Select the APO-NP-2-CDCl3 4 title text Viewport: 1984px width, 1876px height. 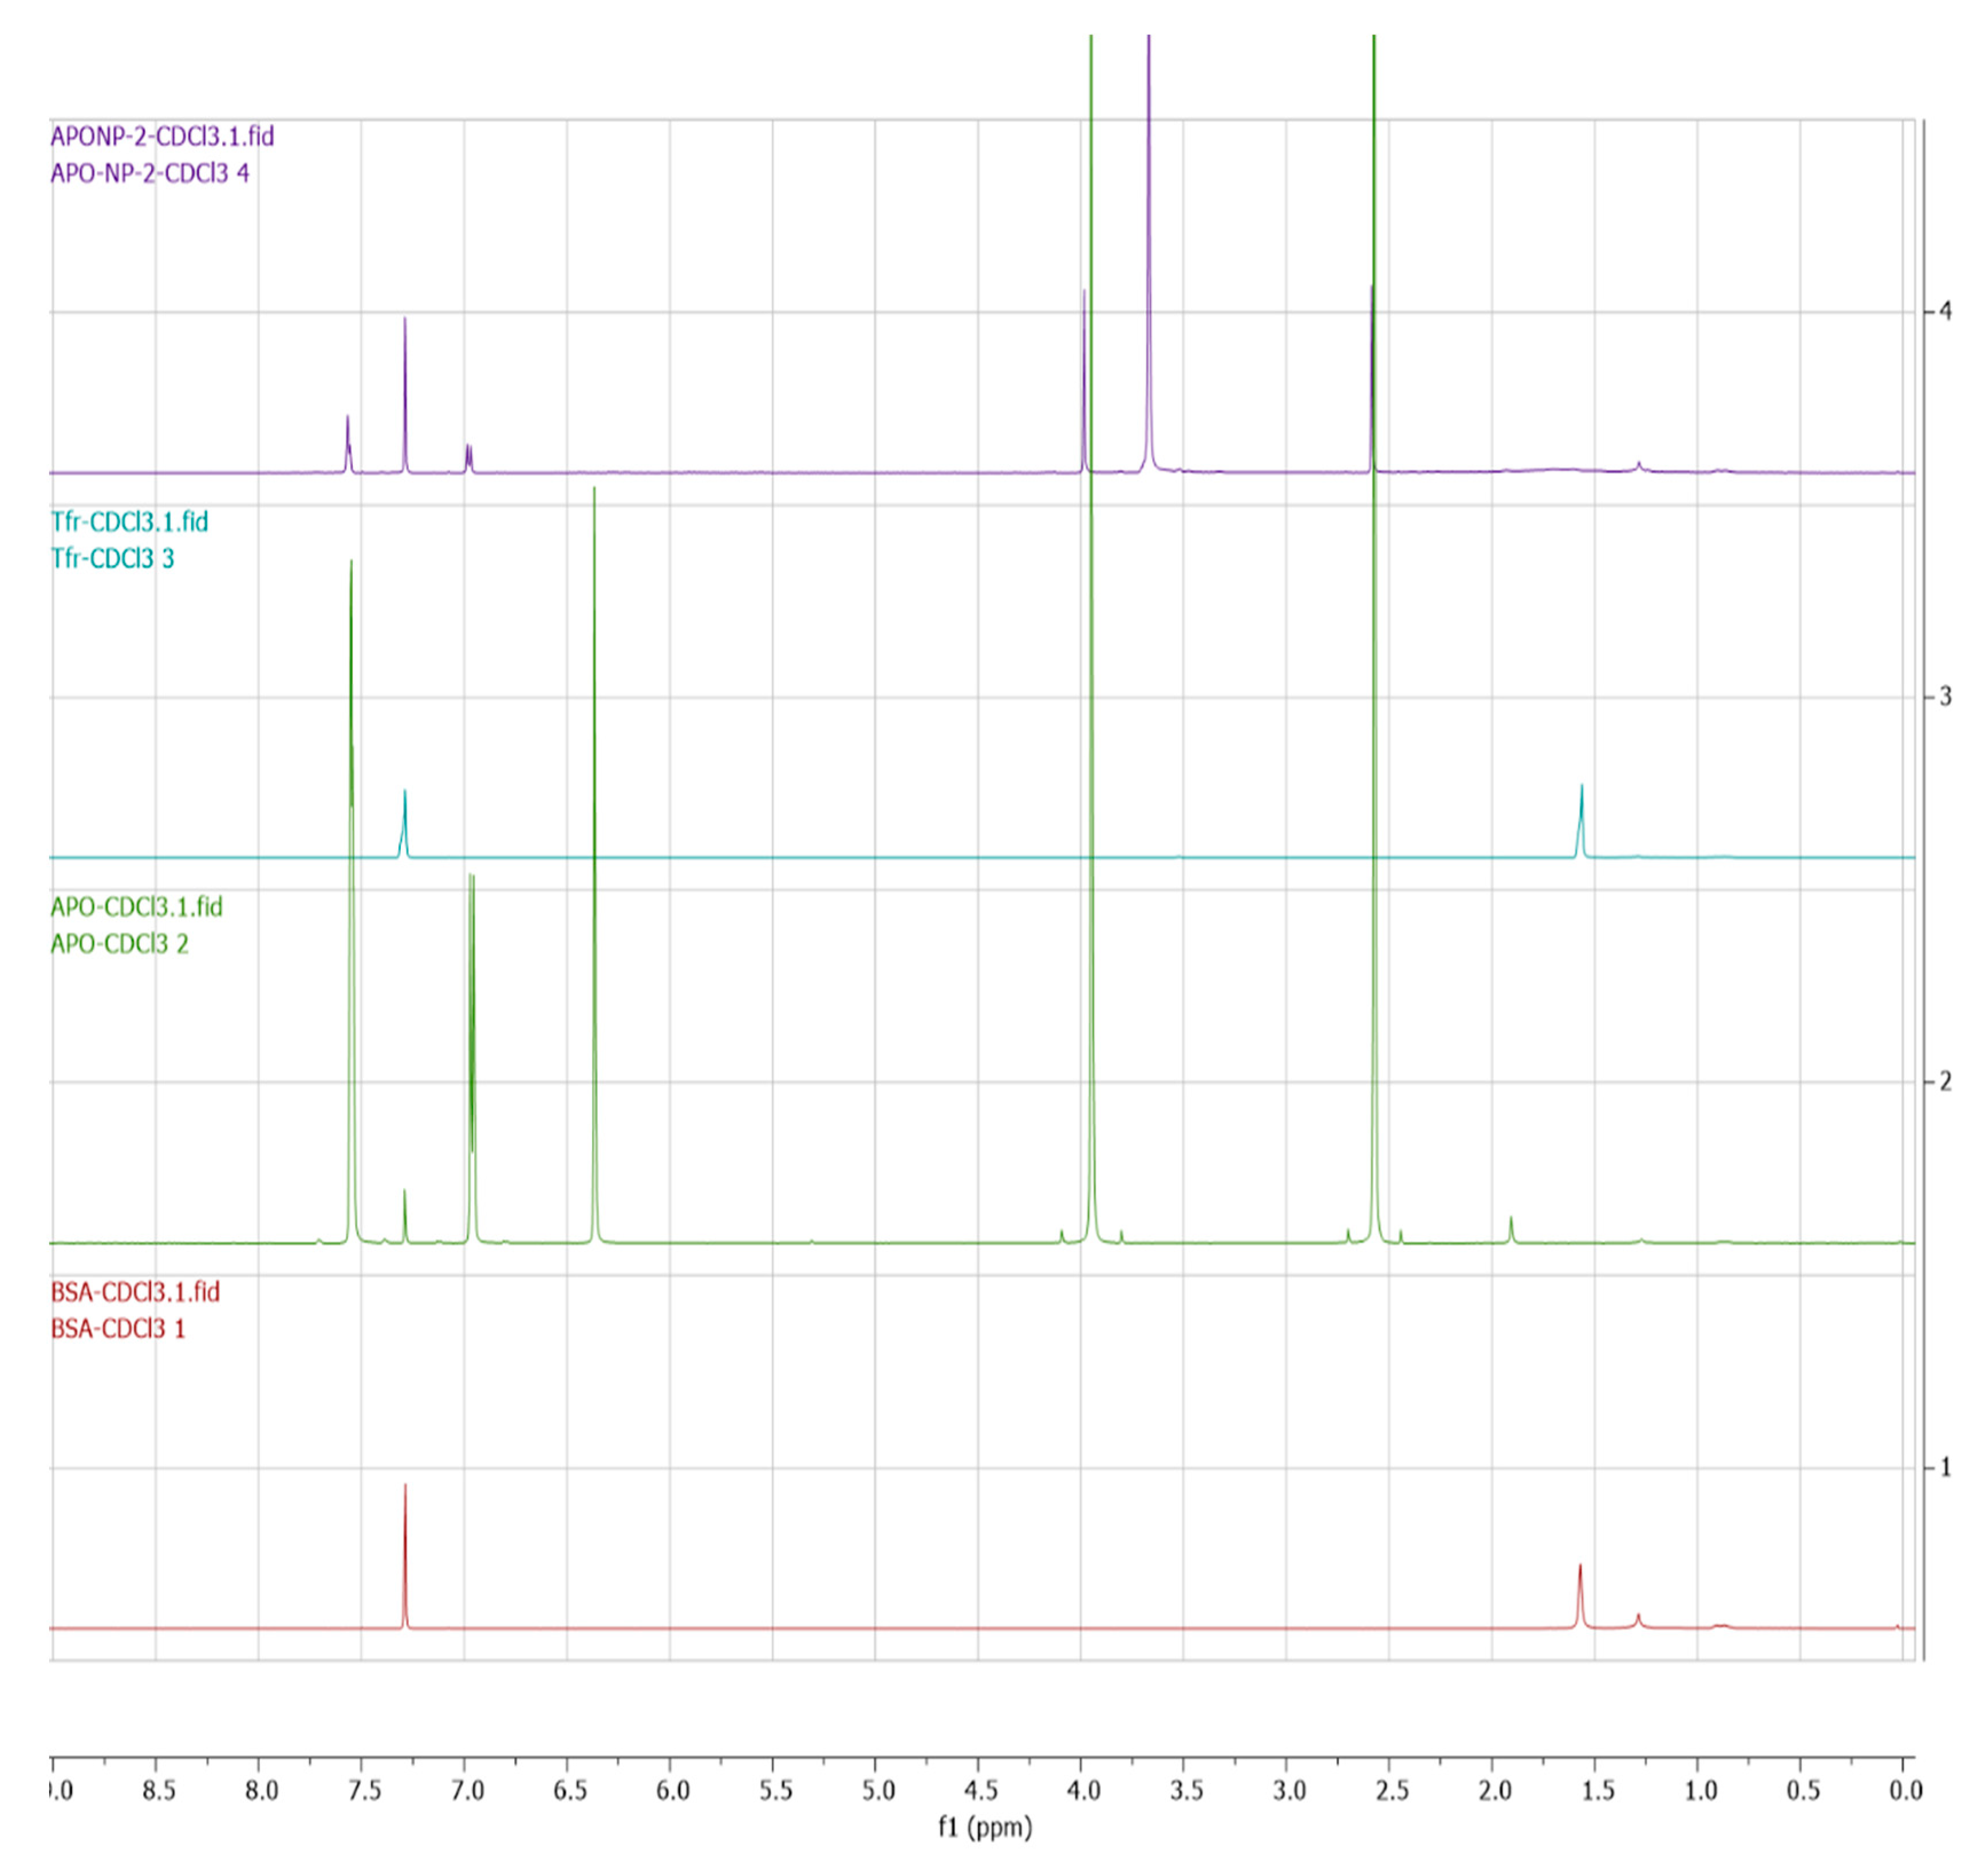click(150, 173)
